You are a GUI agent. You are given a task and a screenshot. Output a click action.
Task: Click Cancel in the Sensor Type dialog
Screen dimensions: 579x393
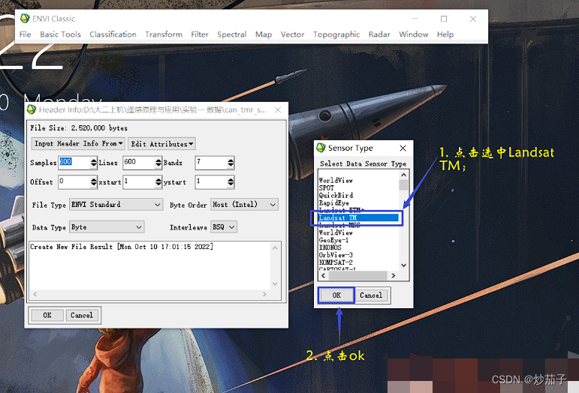pos(371,295)
